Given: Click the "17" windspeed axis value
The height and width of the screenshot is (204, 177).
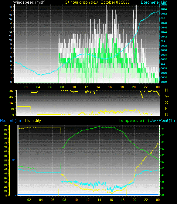Looking at the screenshot, I should coord(10,11).
